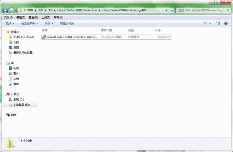Open 最近访问的位置 in sidebar

pos(23,53)
